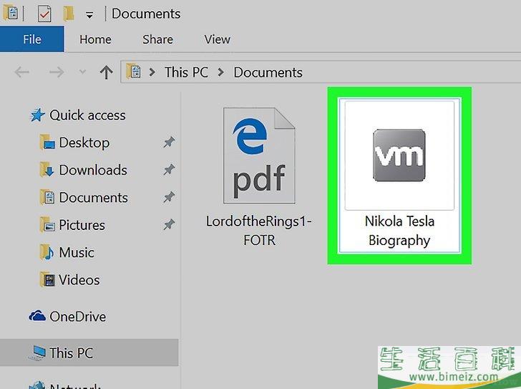This screenshot has height=389, width=521.
Task: Click the Documents folder icon in sidebar
Action: [x=47, y=197]
